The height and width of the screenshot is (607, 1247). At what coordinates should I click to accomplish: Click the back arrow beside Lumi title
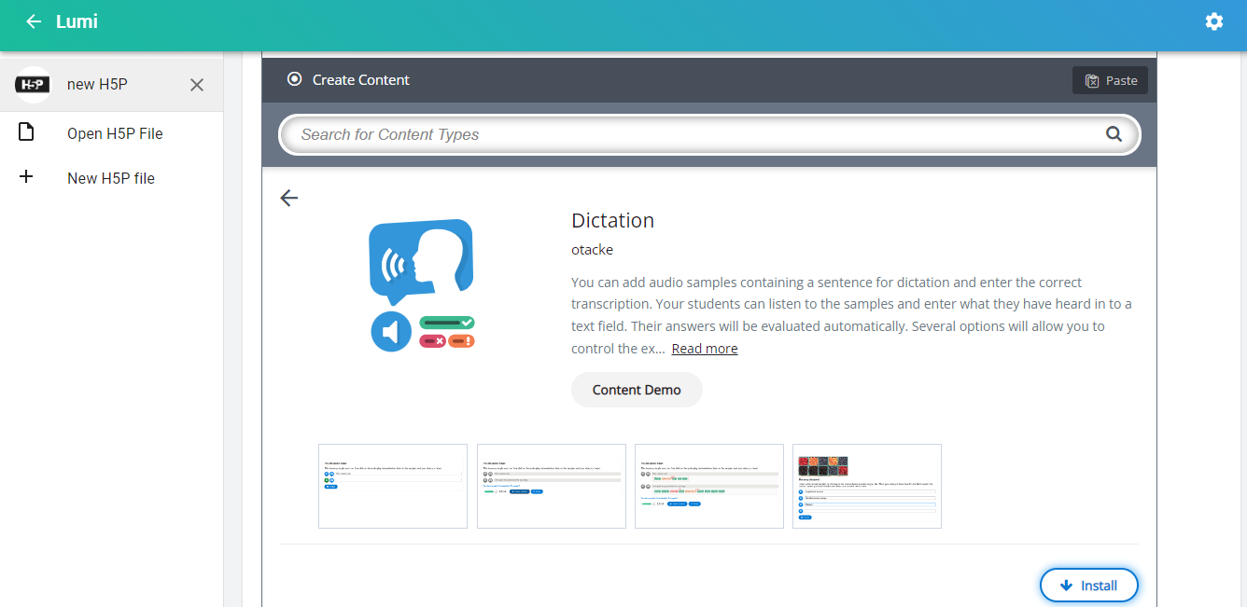pos(34,21)
